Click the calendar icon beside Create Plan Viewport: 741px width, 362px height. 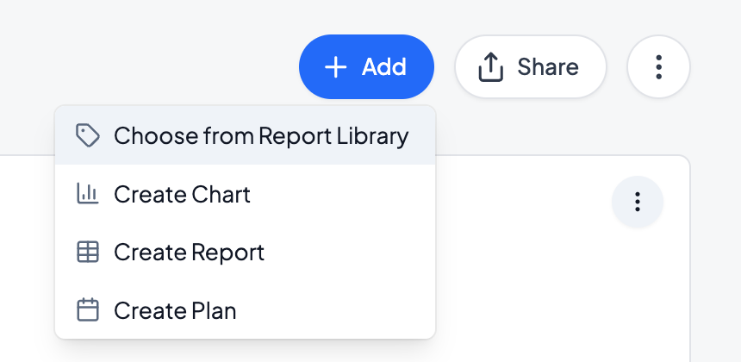tap(87, 309)
